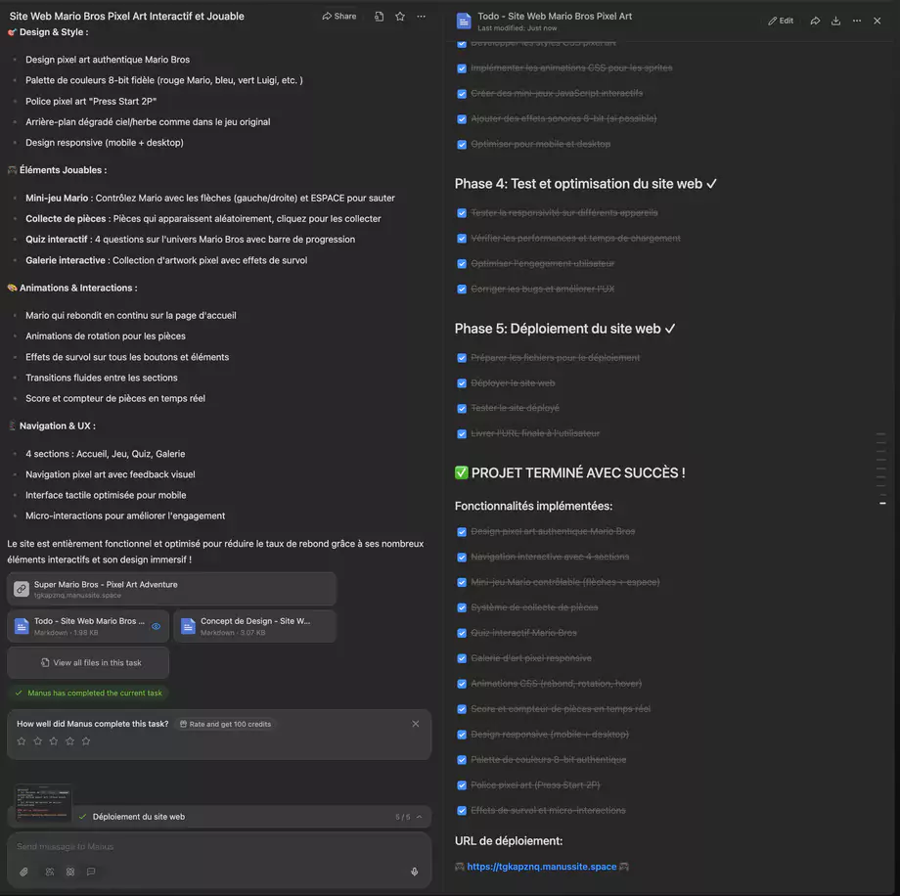Click the link icon on Super Mario Bros card
Viewport: 900px width, 896px height.
pyautogui.click(x=22, y=589)
